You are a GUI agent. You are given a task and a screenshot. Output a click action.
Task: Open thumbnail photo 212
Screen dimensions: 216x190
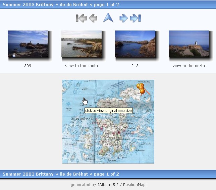point(135,44)
